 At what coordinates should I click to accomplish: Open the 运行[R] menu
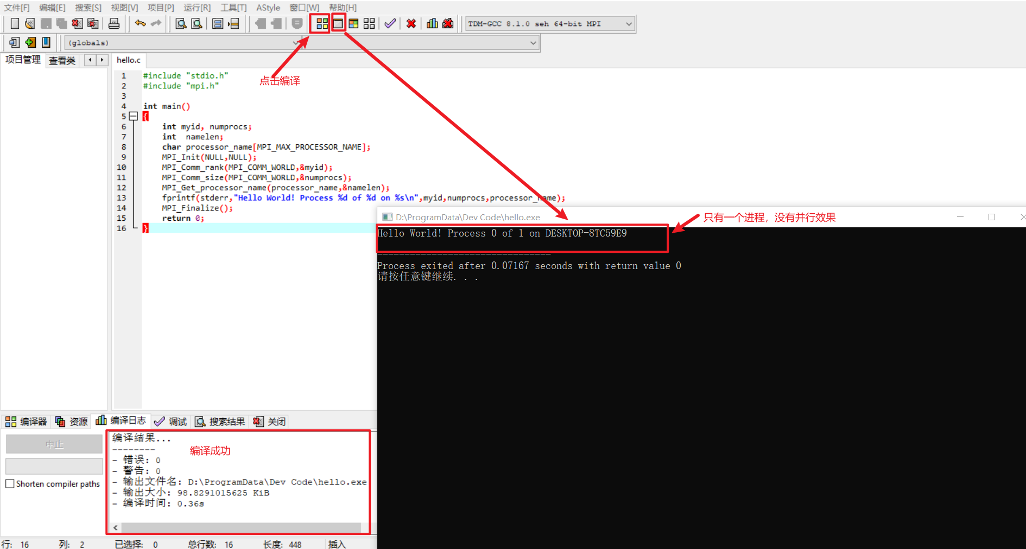coord(197,8)
